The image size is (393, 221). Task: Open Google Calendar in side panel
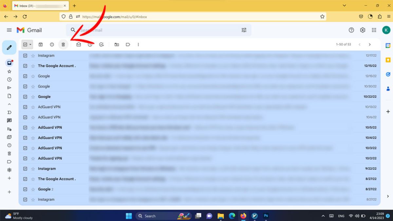click(388, 46)
